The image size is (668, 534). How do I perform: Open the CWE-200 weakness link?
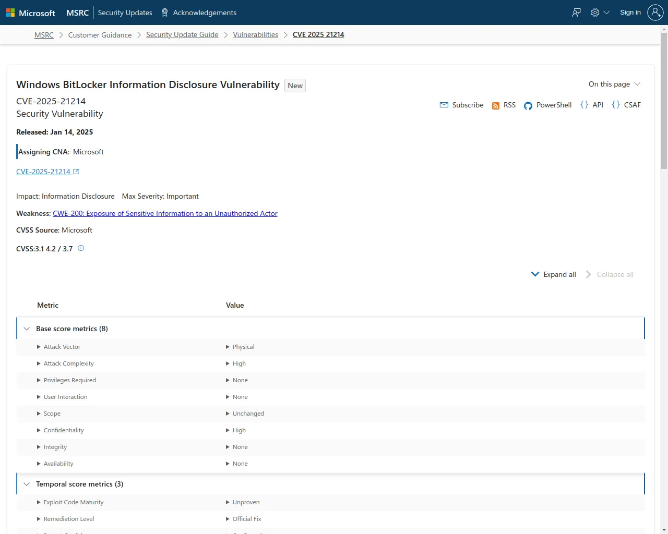(165, 213)
